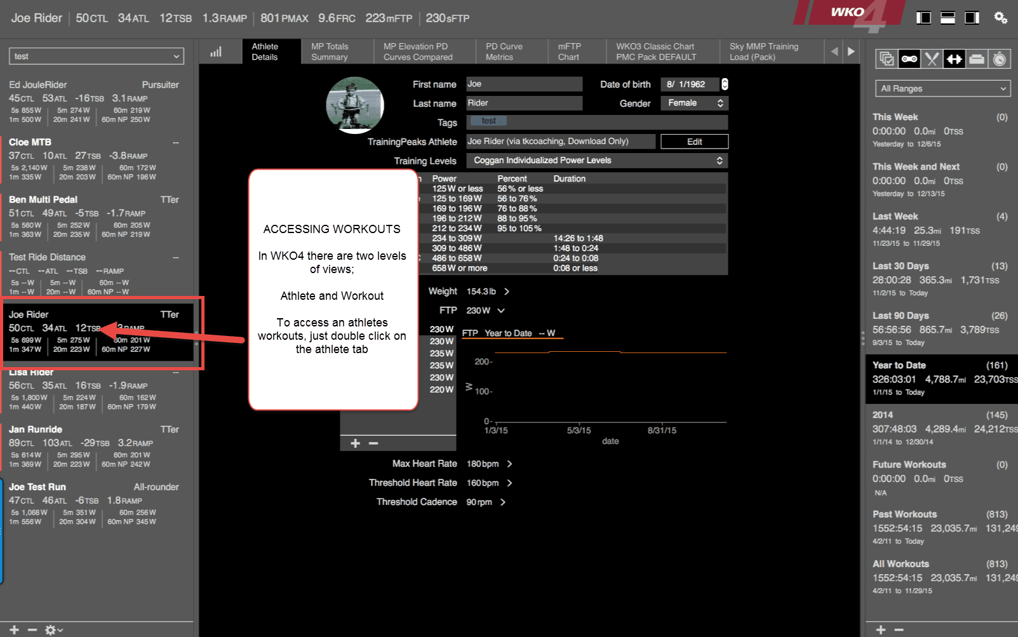The image size is (1018, 637).
Task: Click the Tags field with 'test'
Action: pyautogui.click(x=597, y=122)
